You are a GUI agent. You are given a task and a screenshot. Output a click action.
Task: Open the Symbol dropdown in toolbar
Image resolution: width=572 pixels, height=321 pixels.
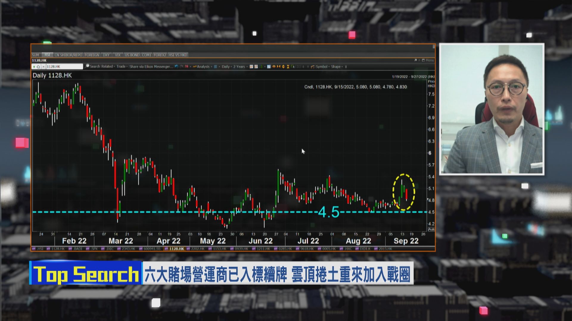321,67
